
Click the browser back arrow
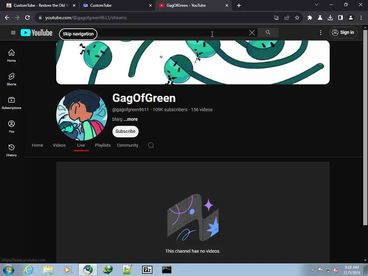click(7, 18)
